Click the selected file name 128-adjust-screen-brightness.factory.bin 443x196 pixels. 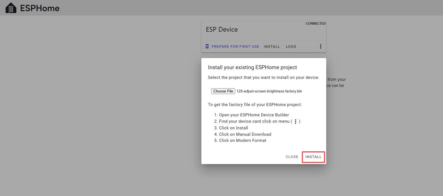269,91
